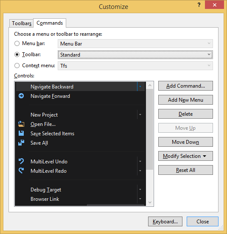Expand the MultiLevel Undo dropdown arrow

pos(140,161)
